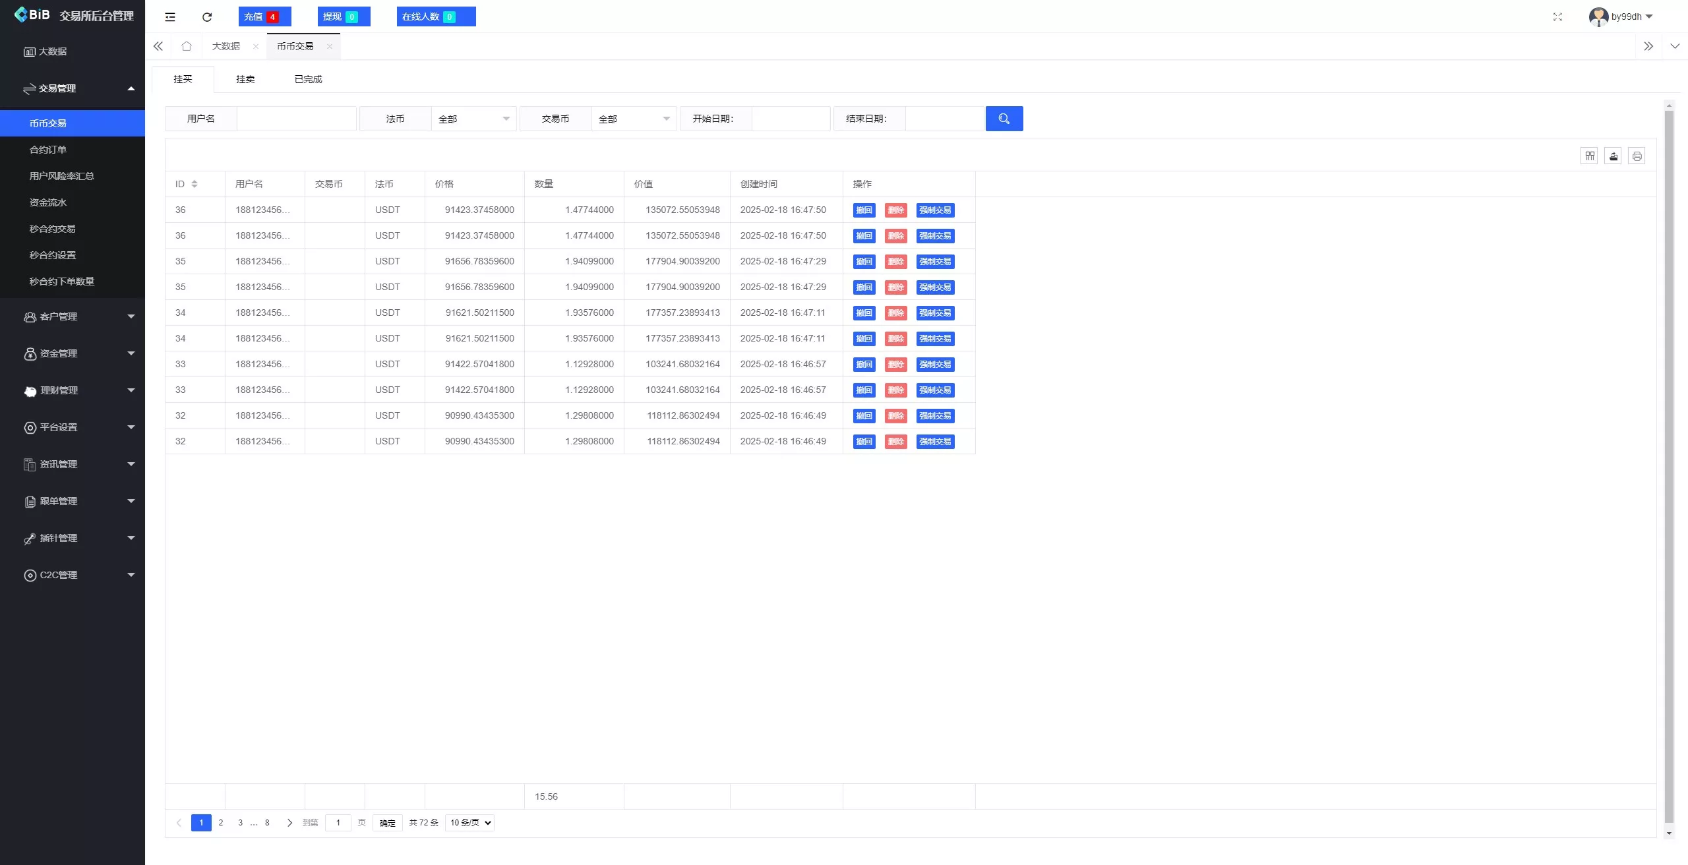Click 强制交易 on order ID 36
The height and width of the screenshot is (865, 1688).
(x=935, y=210)
